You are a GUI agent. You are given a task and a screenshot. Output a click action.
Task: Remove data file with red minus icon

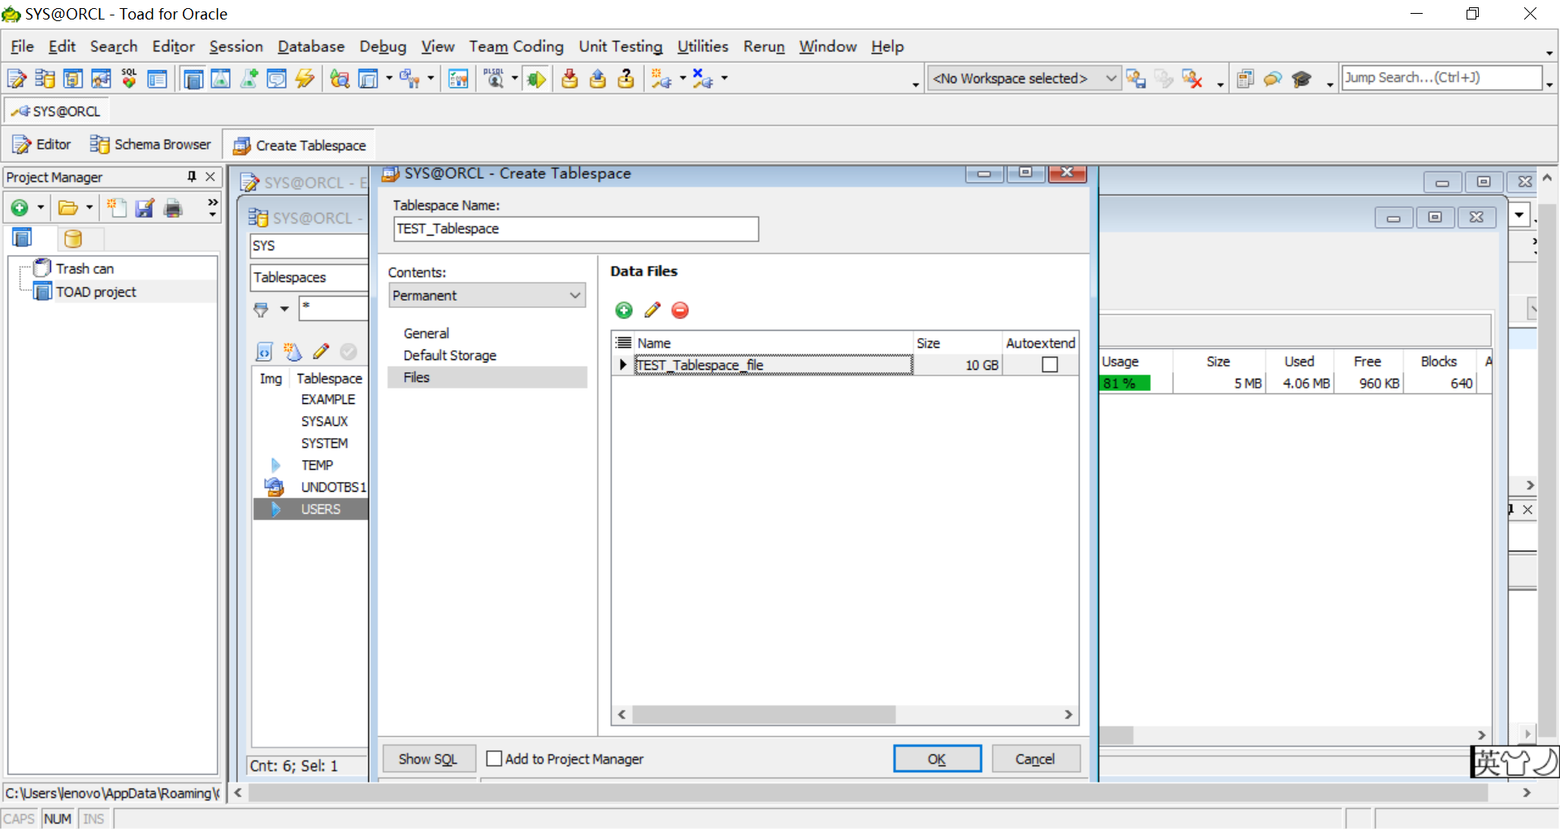[x=680, y=310]
